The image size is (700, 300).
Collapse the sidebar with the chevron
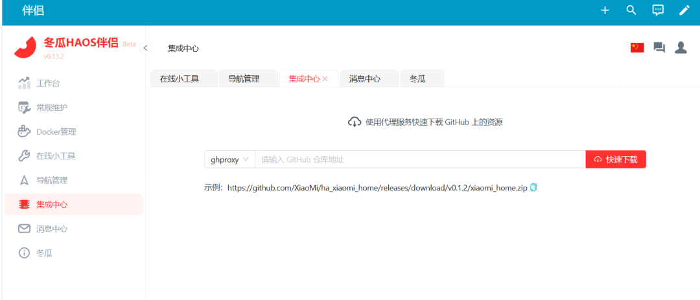pos(145,48)
